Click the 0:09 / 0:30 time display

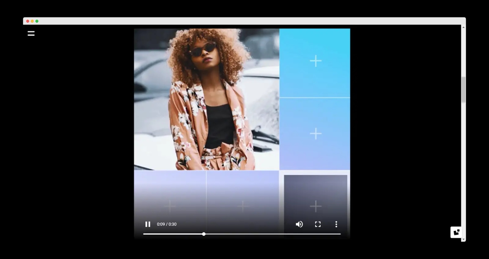167,224
